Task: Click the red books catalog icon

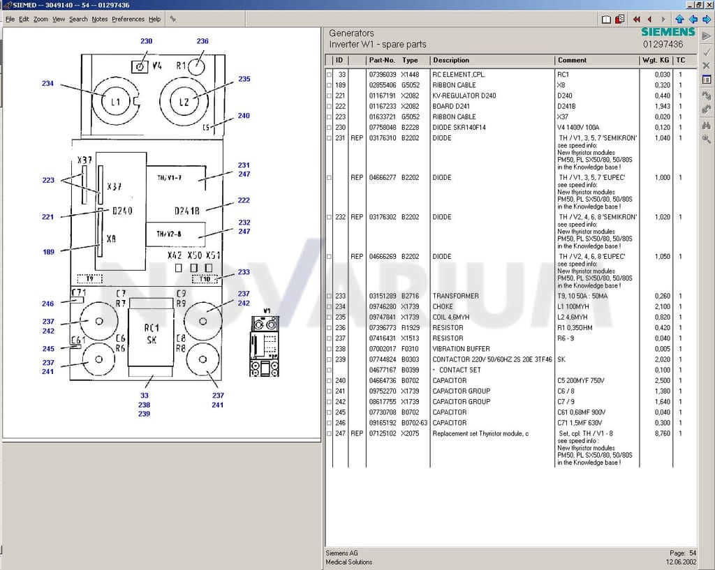Action: click(619, 19)
